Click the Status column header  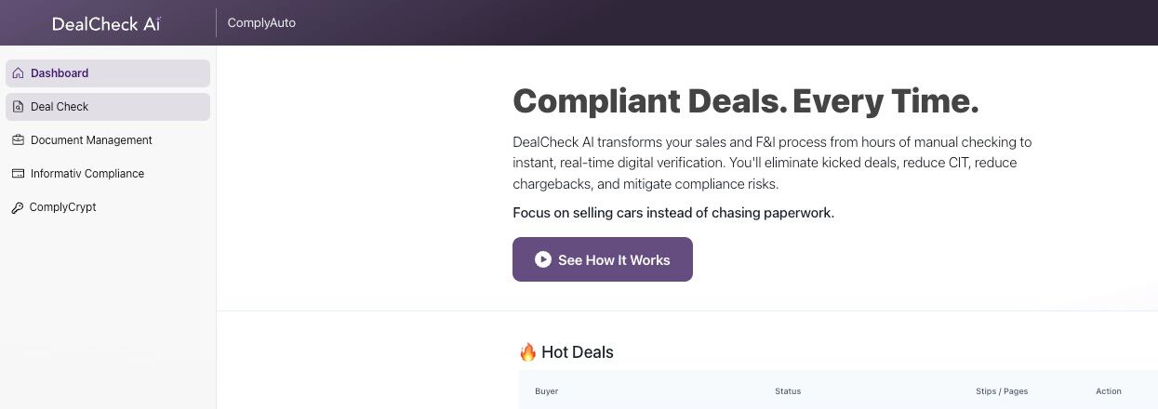pos(787,391)
